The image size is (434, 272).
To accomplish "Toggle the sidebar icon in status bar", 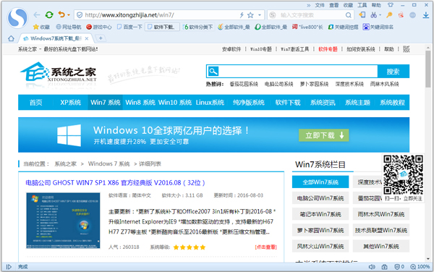I will tap(9, 267).
